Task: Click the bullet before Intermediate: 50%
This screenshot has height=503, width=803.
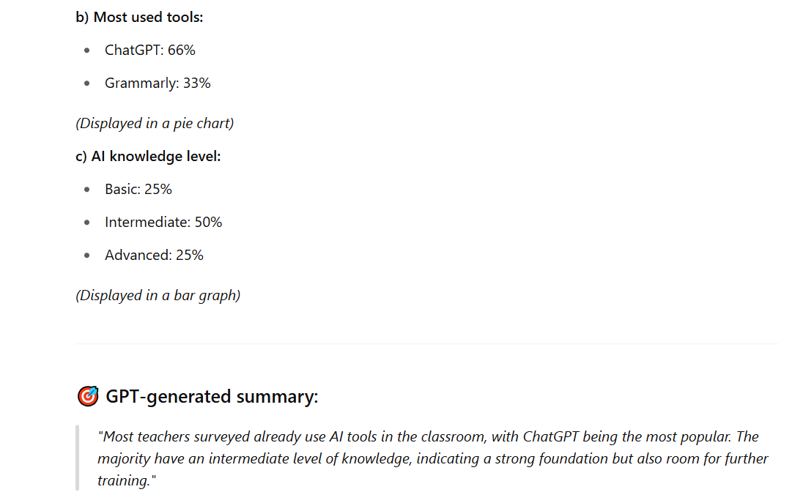Action: (87, 222)
